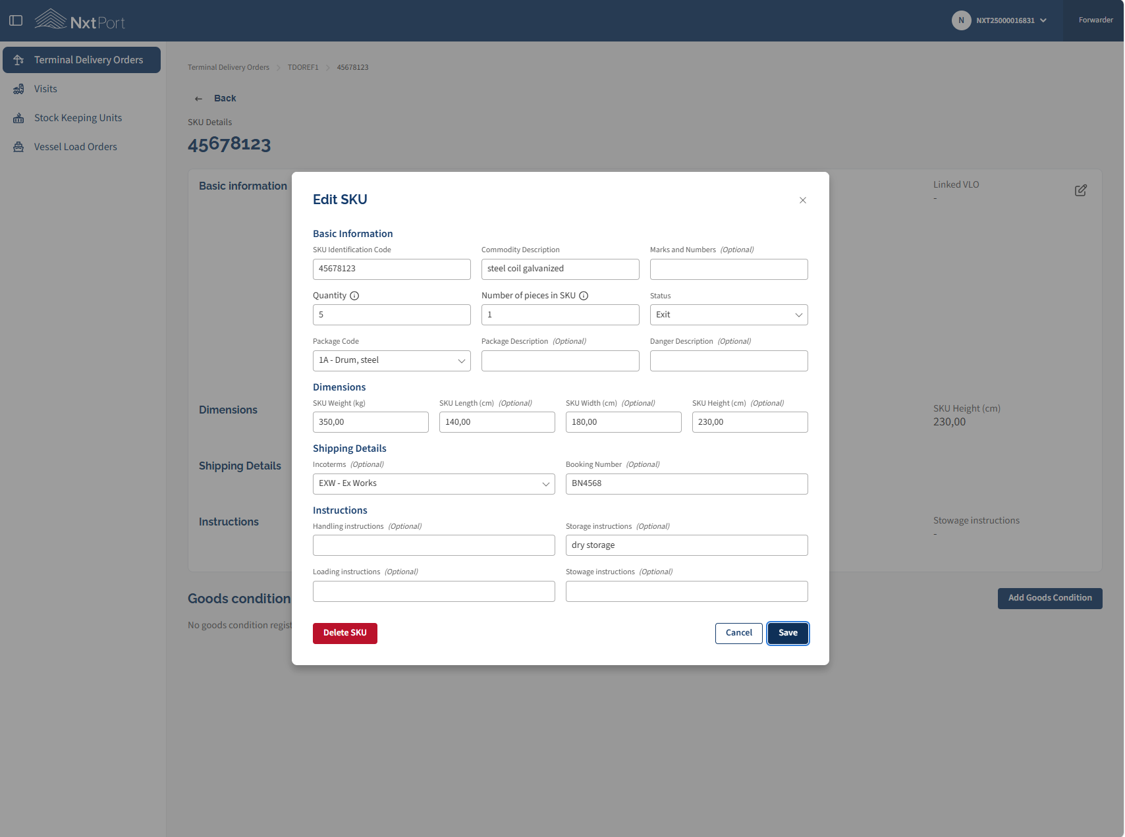This screenshot has width=1125, height=837.
Task: Click the Delete SKU button
Action: click(x=345, y=634)
